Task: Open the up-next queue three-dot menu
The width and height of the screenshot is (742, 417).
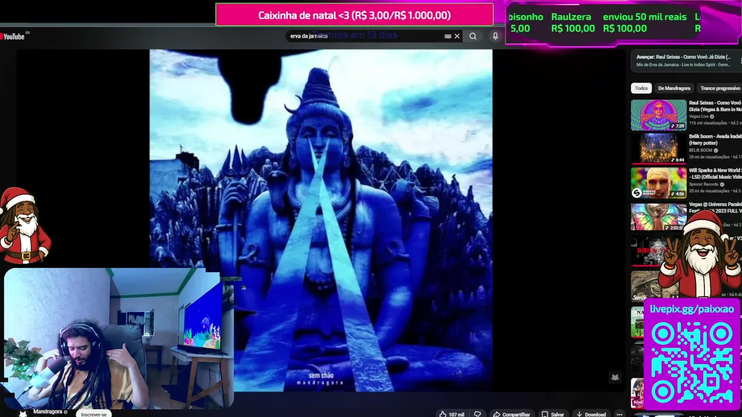Action: [740, 61]
